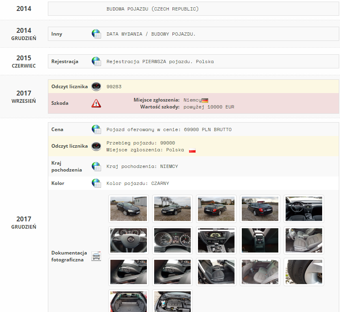The image size is (340, 312).
Task: View the rear bench seat photo
Action: pyautogui.click(x=260, y=272)
